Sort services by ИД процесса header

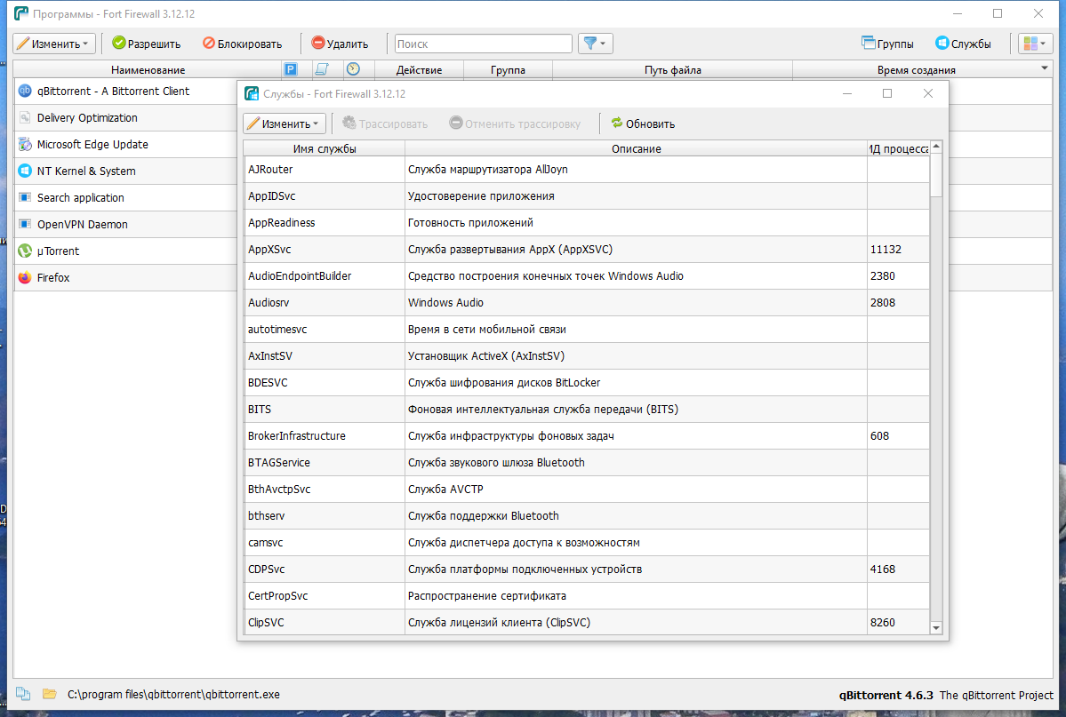tap(899, 148)
